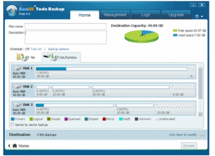Click the Home house icon at bottom
Screen dimensions: 215x156
(15, 146)
